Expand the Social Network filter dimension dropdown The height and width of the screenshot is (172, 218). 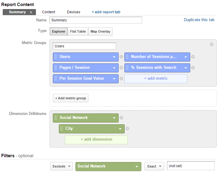tap(108, 167)
